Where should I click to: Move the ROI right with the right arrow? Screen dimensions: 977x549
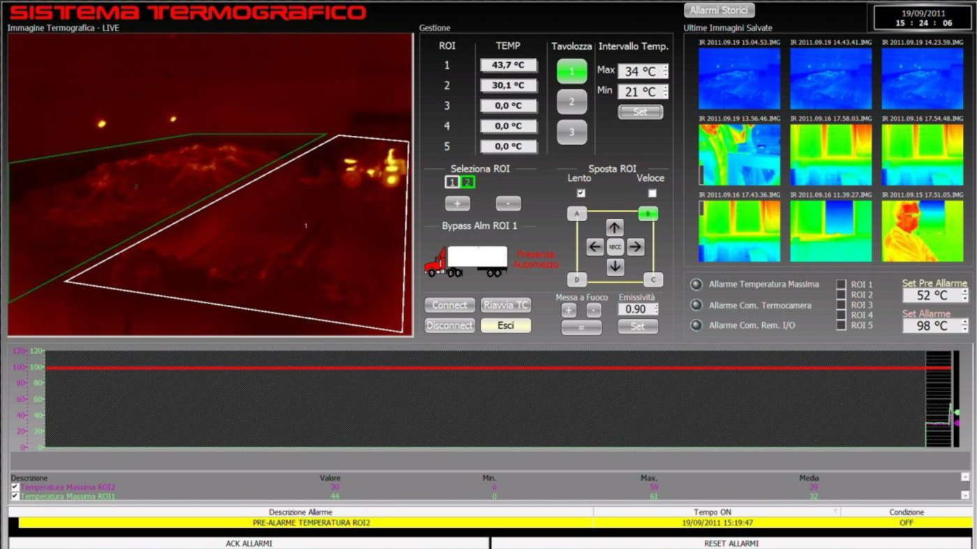pyautogui.click(x=635, y=246)
